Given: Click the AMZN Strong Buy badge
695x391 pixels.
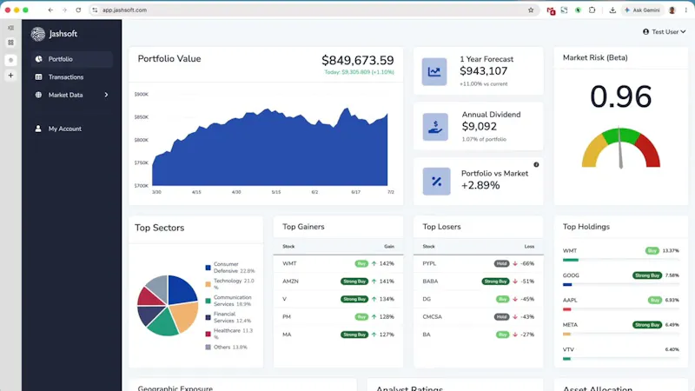Looking at the screenshot, I should [354, 282].
